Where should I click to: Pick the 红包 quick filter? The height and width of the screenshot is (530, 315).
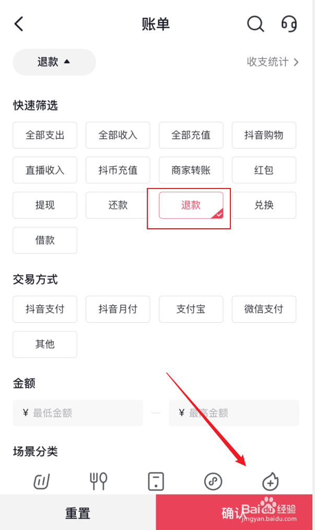[x=264, y=170]
